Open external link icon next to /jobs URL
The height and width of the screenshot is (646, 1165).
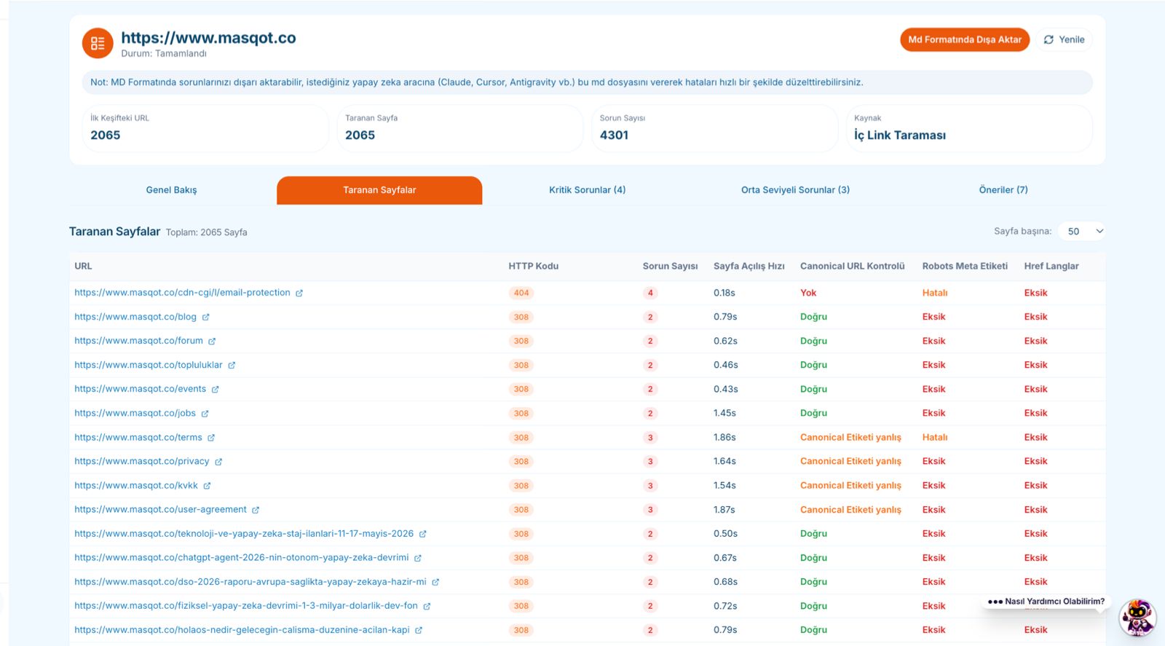pos(205,413)
